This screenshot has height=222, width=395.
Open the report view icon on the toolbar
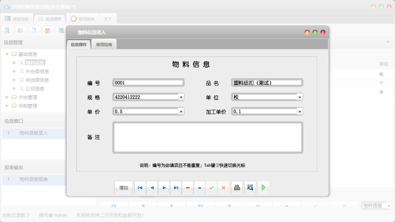coord(21,30)
